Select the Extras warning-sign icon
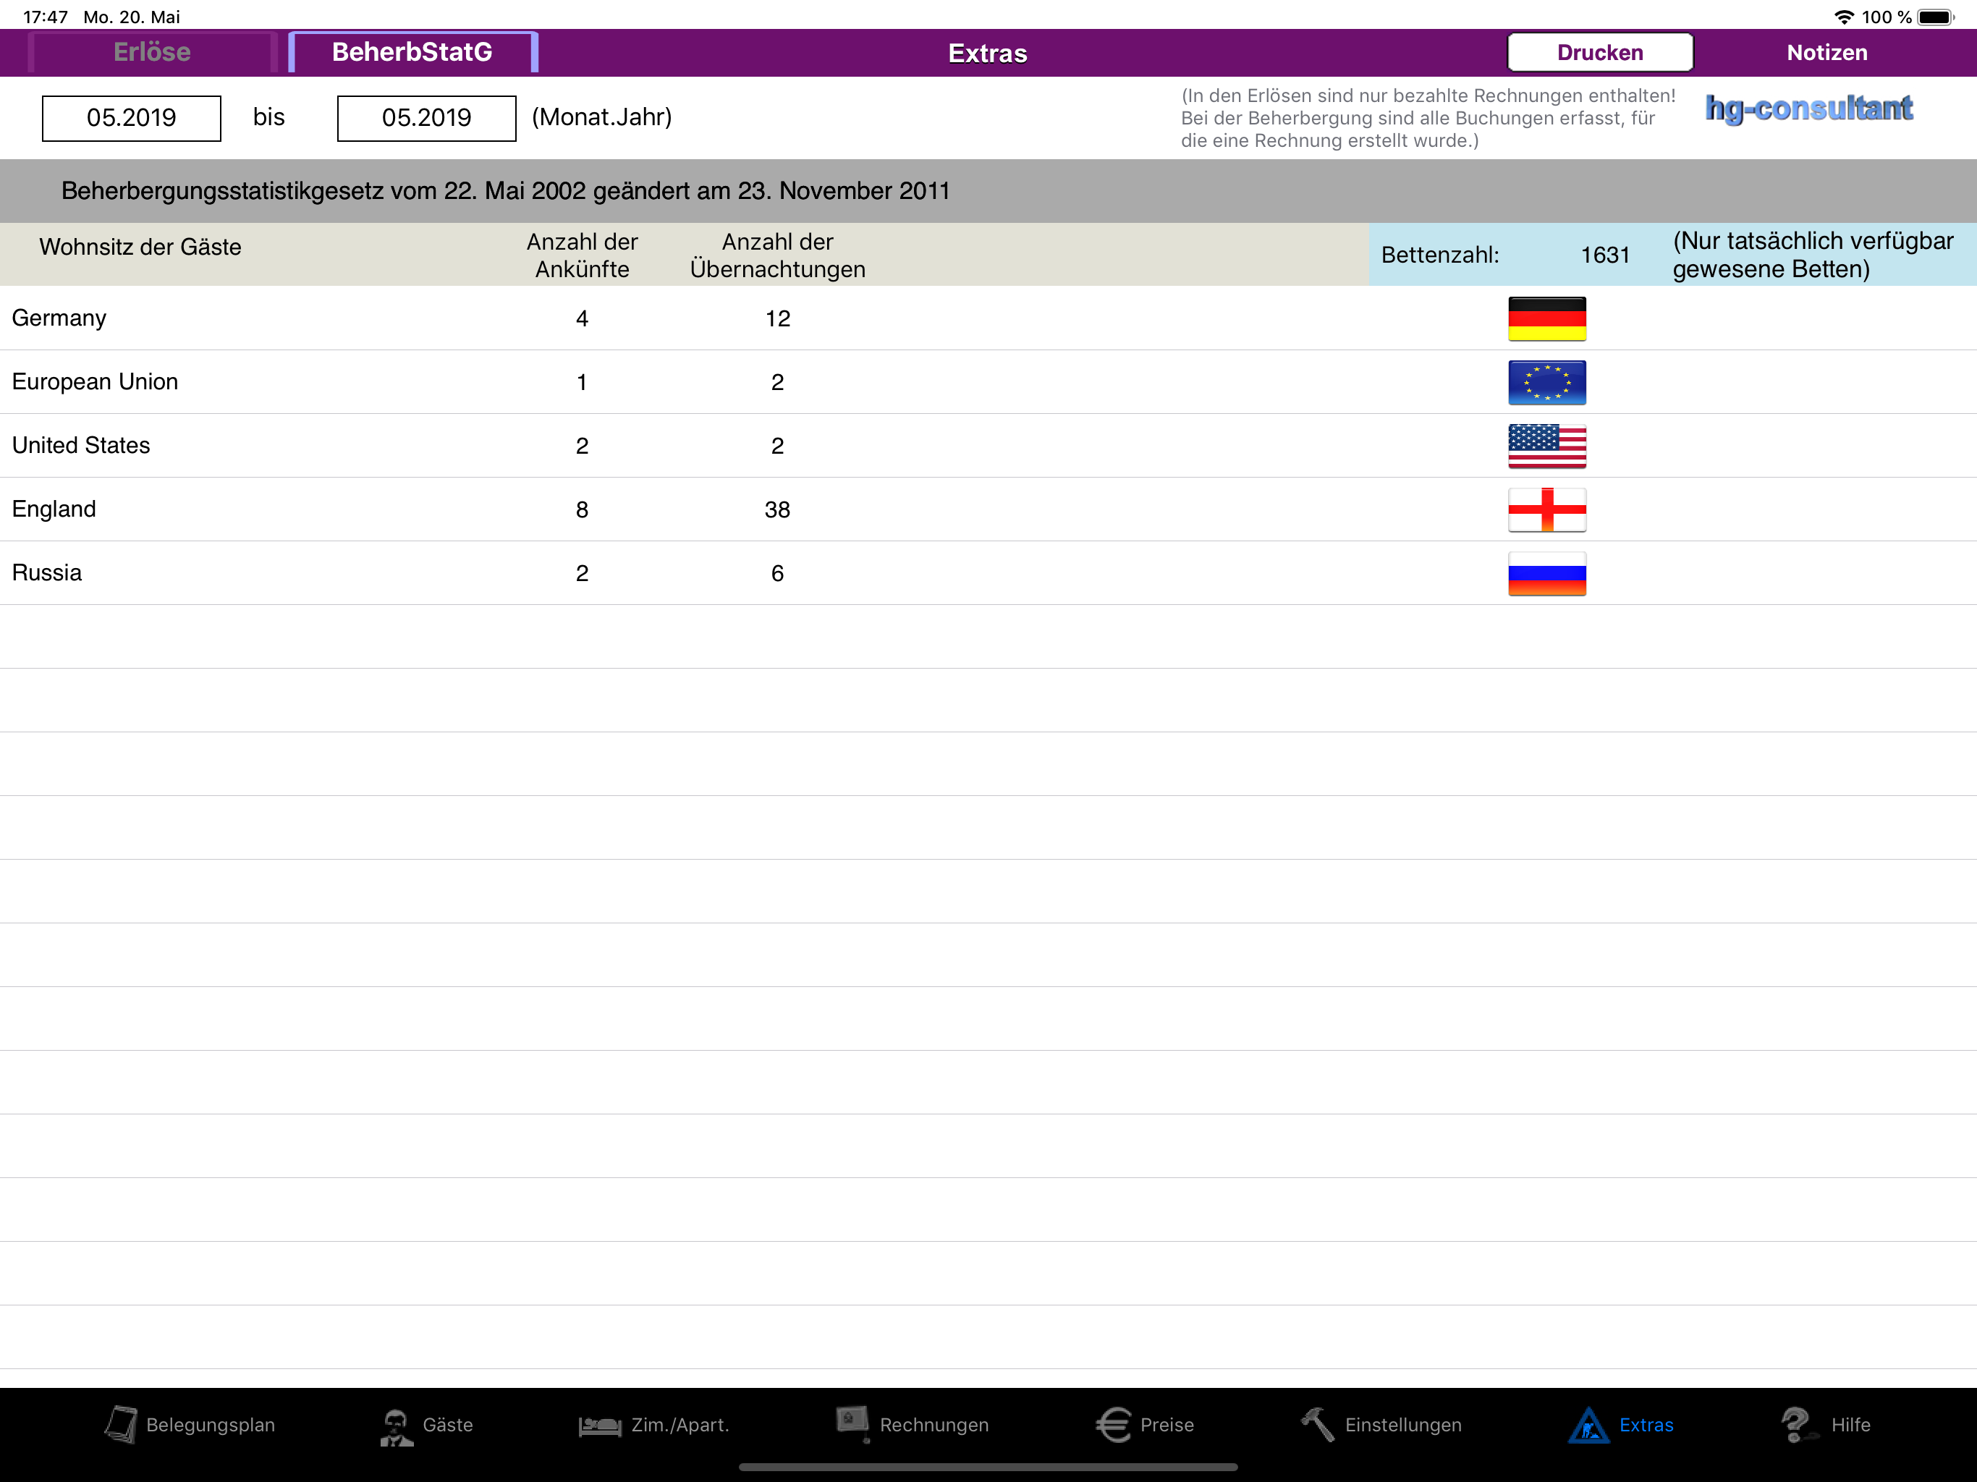1977x1482 pixels. pyautogui.click(x=1588, y=1425)
